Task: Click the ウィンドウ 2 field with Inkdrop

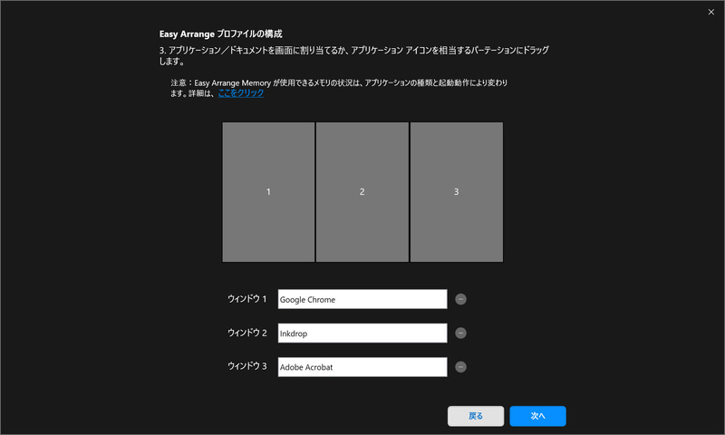Action: (x=362, y=333)
